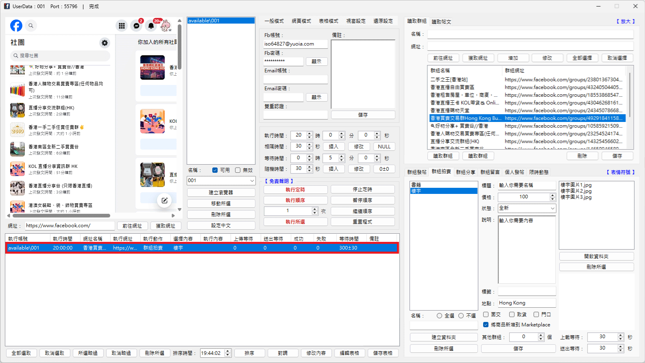Click the floating compose pencil icon
The height and width of the screenshot is (363, 645).
(x=164, y=200)
